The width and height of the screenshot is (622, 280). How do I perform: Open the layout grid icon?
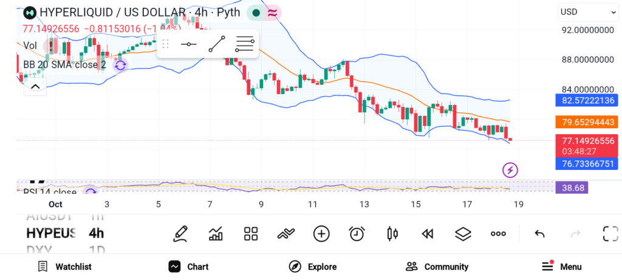coord(251,234)
